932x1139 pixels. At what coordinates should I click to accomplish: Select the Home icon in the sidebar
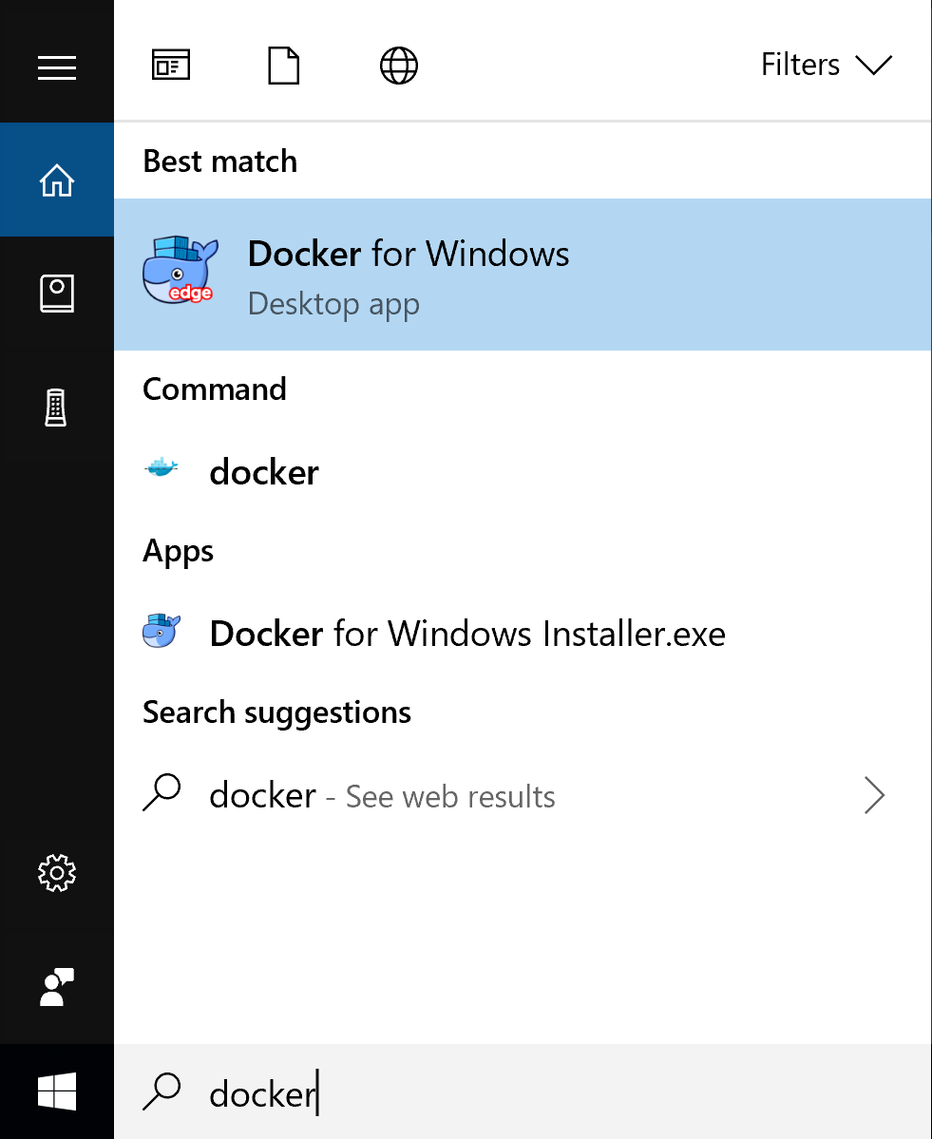pos(56,180)
